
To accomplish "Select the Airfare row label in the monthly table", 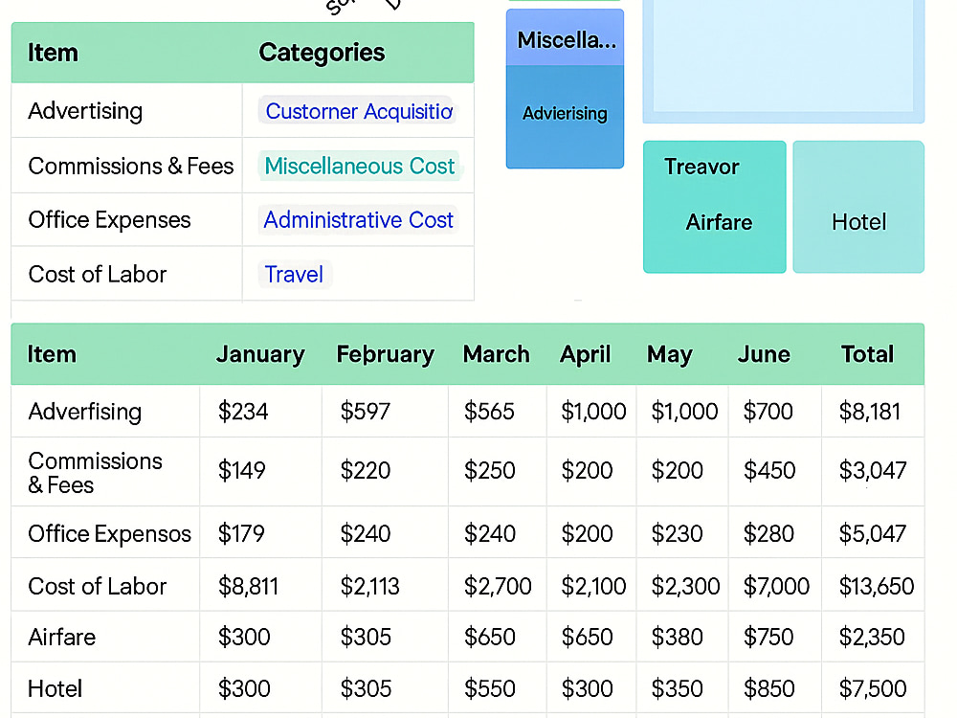I will 62,638.
